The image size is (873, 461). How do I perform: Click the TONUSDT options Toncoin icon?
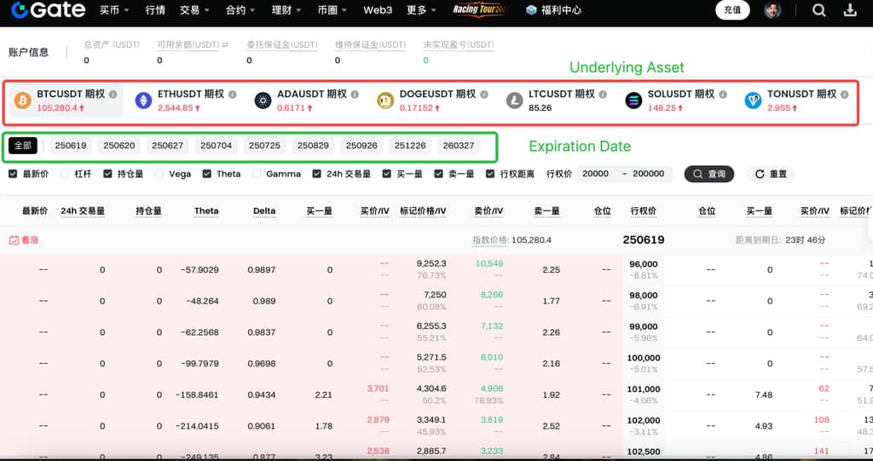point(753,101)
